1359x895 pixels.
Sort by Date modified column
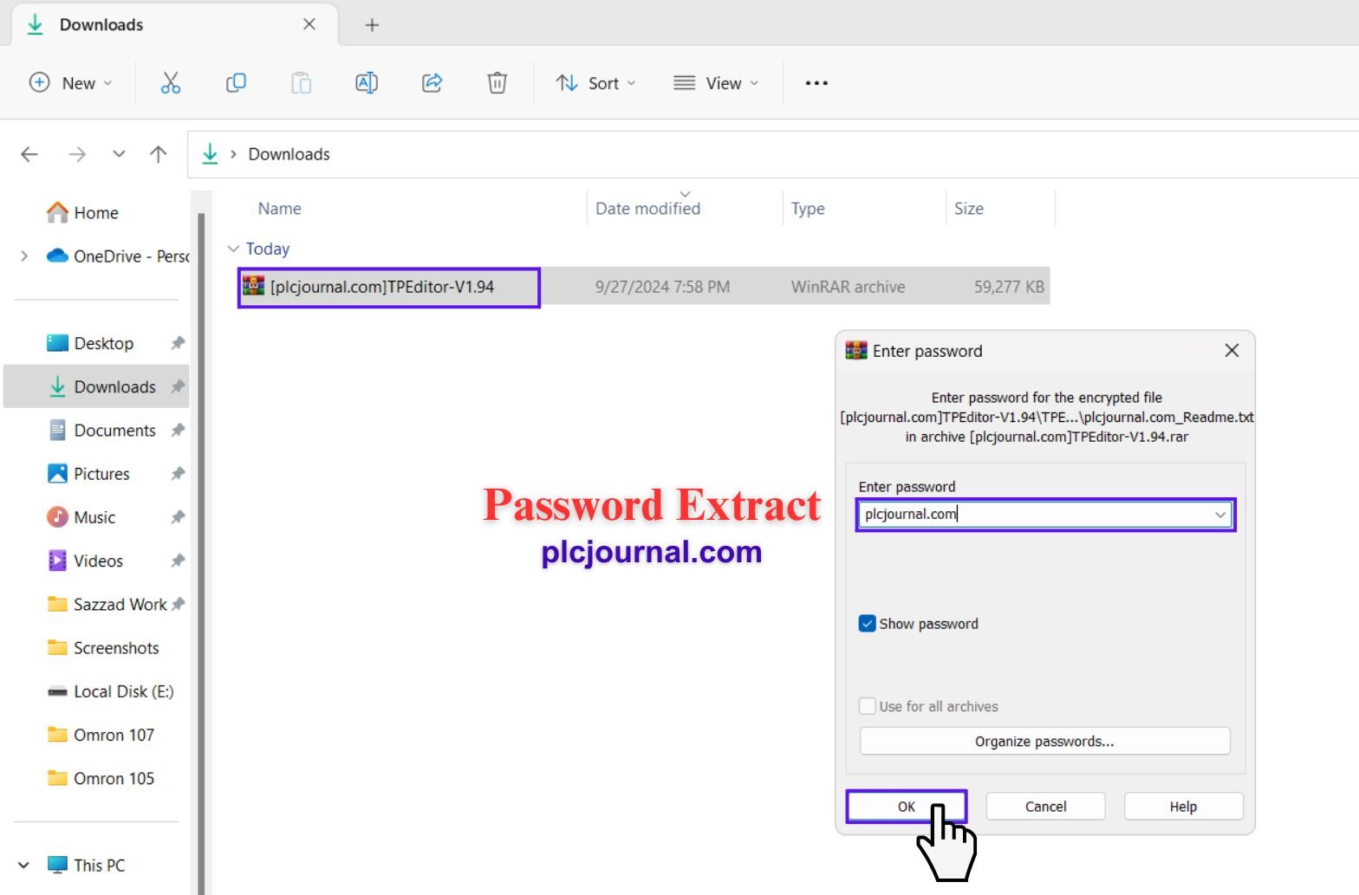(647, 208)
